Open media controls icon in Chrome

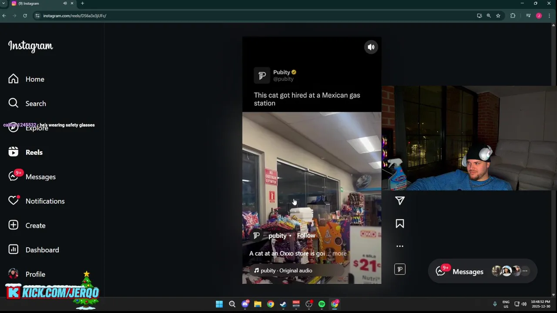(528, 16)
